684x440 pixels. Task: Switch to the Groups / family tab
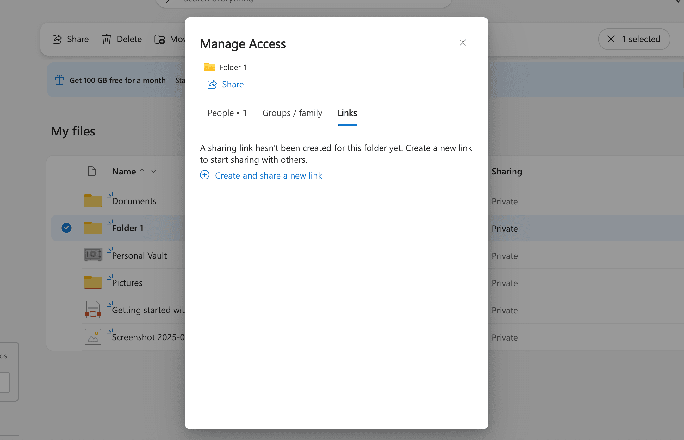(x=292, y=113)
